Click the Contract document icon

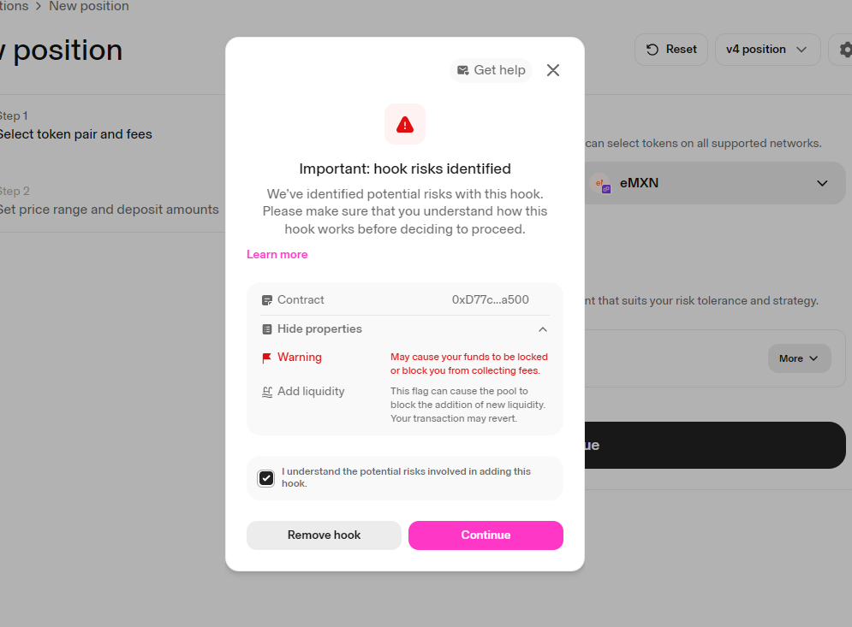point(268,300)
